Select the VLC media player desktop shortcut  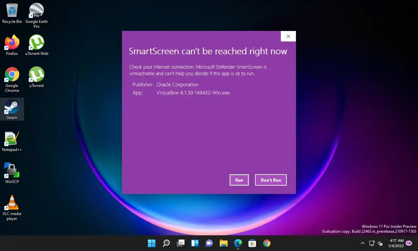(12, 208)
